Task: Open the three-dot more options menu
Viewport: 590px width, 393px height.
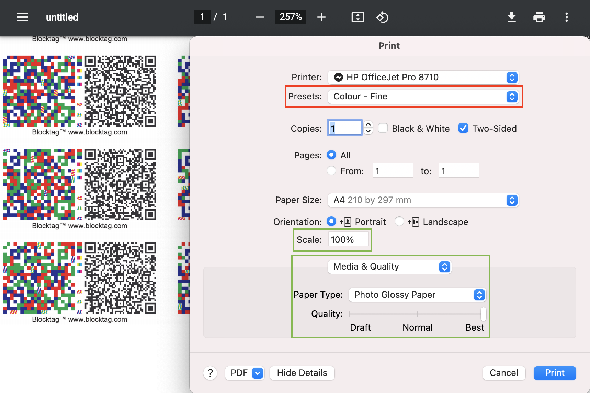Action: [x=566, y=17]
